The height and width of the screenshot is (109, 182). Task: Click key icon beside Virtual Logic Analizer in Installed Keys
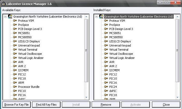pyautogui.click(x=106, y=58)
